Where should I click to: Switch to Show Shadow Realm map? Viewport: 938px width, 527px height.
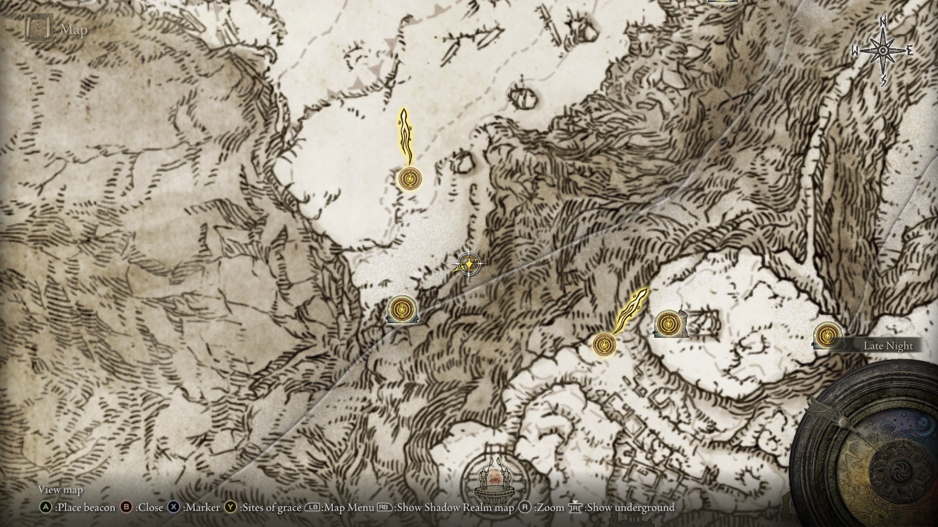[447, 507]
